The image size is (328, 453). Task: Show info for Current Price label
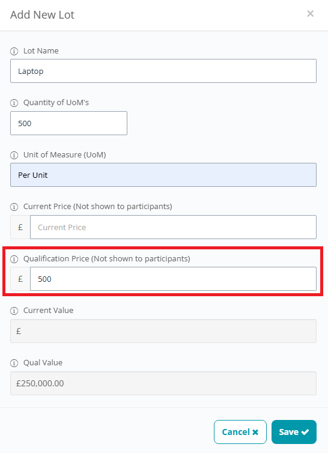click(x=14, y=207)
